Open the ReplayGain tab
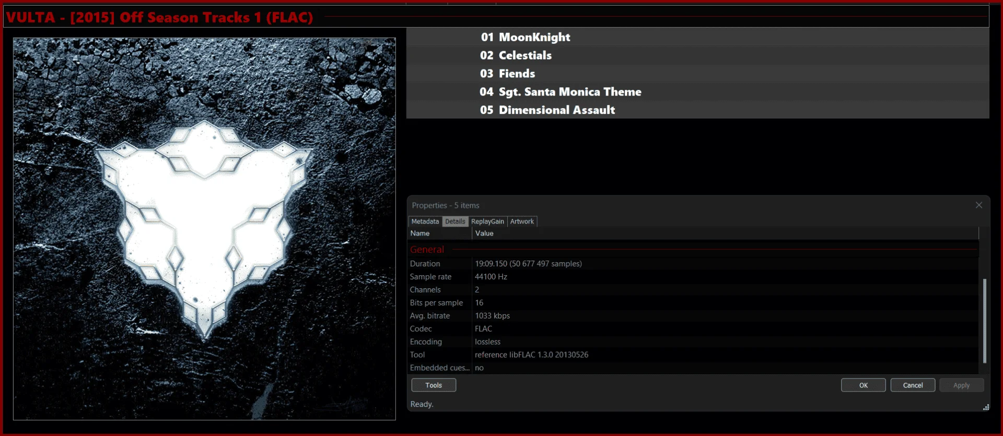Image resolution: width=1003 pixels, height=436 pixels. tap(487, 221)
